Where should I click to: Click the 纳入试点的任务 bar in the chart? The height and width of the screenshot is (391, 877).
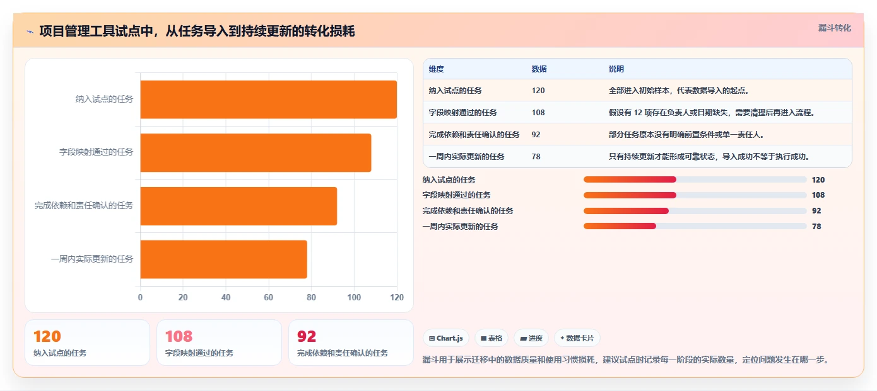(x=268, y=99)
